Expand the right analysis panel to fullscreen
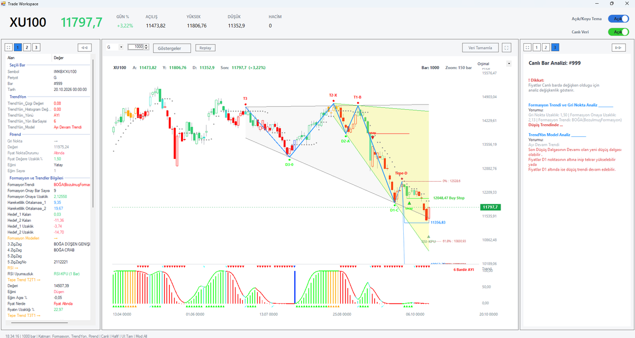 527,48
